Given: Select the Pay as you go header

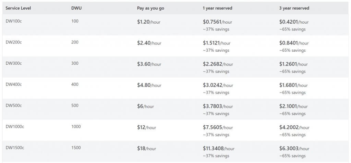Looking at the screenshot, I should pyautogui.click(x=150, y=8).
